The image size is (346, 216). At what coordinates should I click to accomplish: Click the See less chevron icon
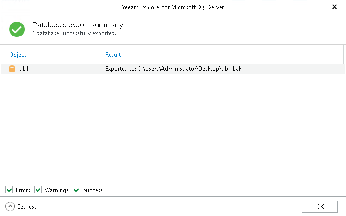coord(10,206)
